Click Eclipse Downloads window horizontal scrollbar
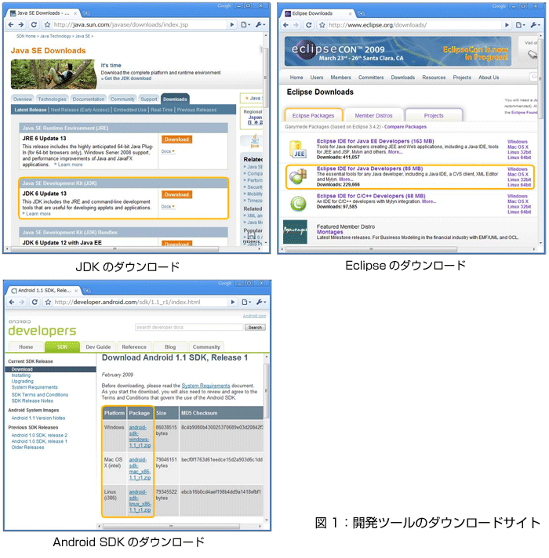Viewport: 549px width, 558px height. 371,249
